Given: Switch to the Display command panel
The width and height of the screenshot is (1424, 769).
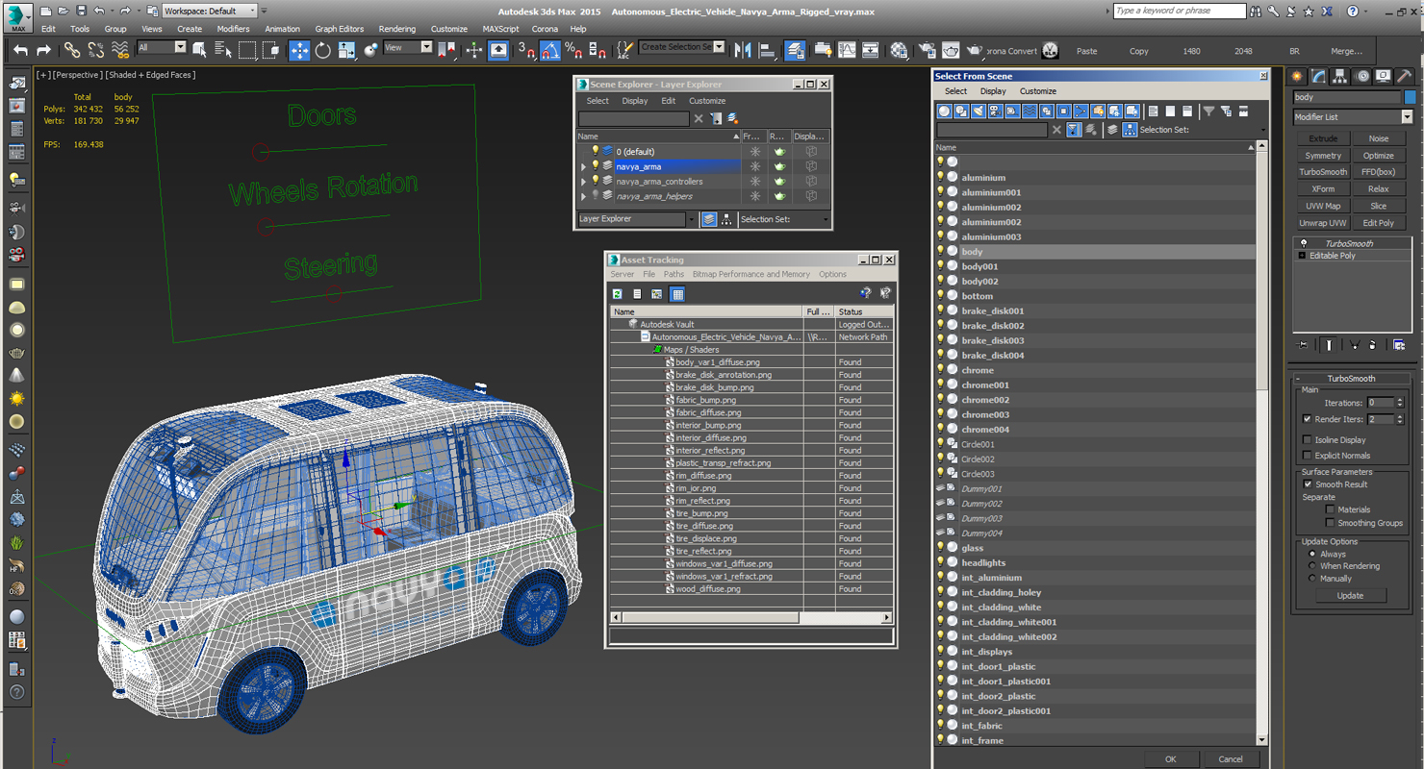Looking at the screenshot, I should (1384, 76).
